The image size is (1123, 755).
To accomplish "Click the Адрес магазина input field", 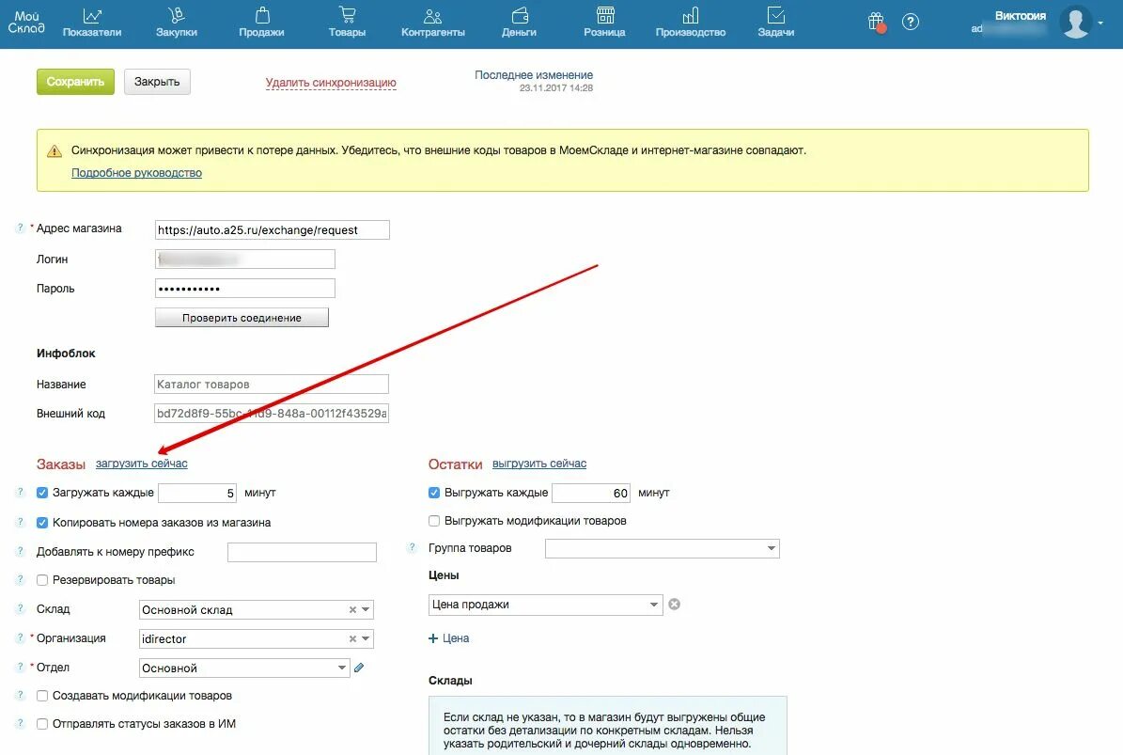I will tap(273, 230).
